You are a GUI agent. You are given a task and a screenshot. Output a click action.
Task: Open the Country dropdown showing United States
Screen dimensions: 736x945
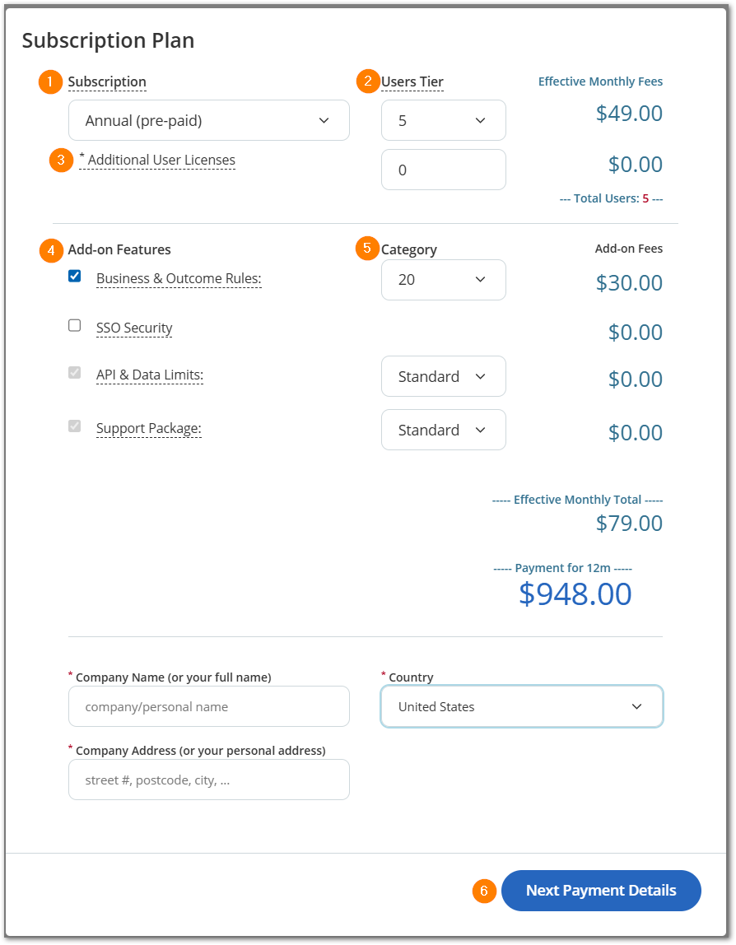[522, 706]
